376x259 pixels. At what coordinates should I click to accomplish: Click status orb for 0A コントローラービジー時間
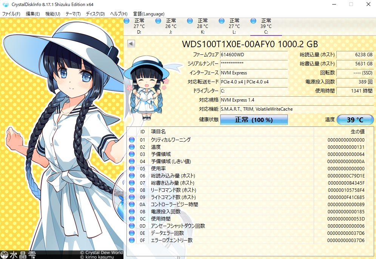[x=132, y=204]
